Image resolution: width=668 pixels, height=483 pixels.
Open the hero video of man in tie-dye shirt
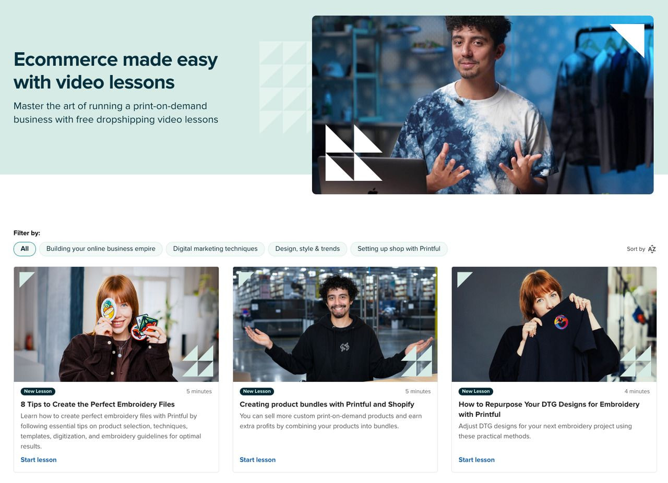483,105
